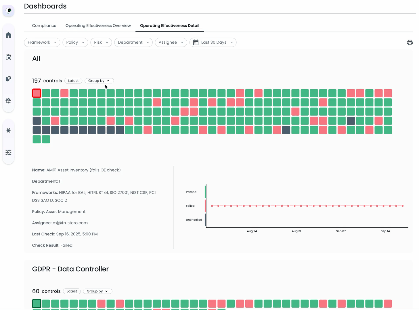Image resolution: width=419 pixels, height=310 pixels.
Task: Expand the Assignee filter dropdown
Action: (x=171, y=42)
